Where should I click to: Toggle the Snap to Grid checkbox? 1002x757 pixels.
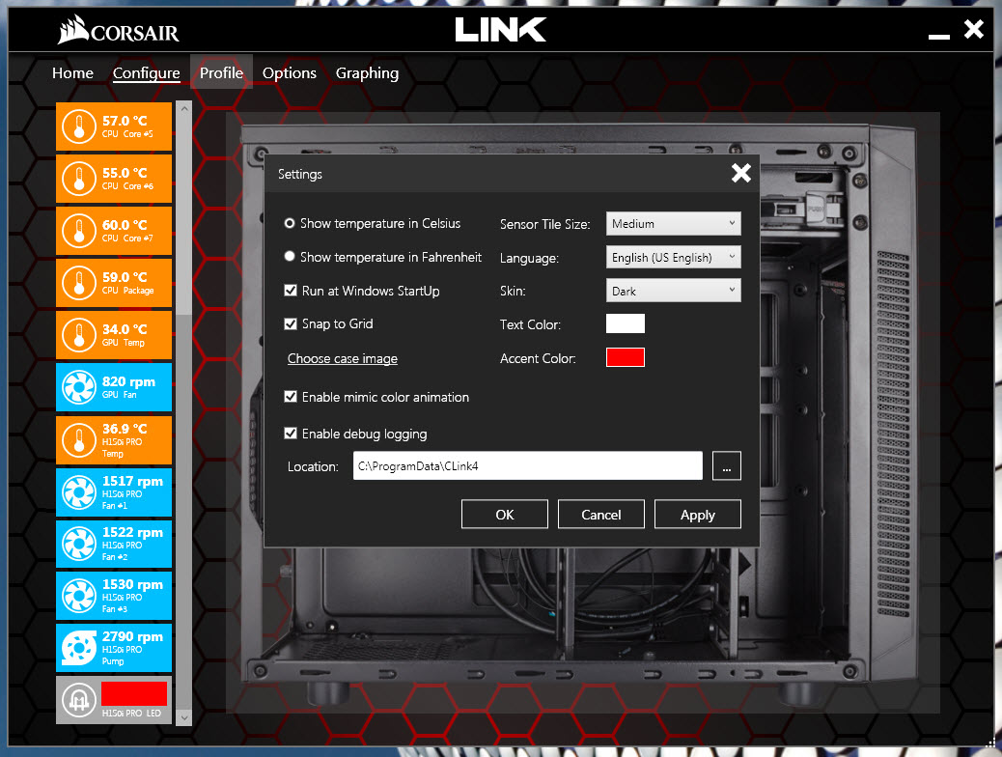click(x=291, y=323)
